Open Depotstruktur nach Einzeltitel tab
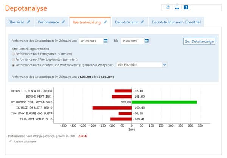This screenshot has height=158, width=227. [x=176, y=22]
